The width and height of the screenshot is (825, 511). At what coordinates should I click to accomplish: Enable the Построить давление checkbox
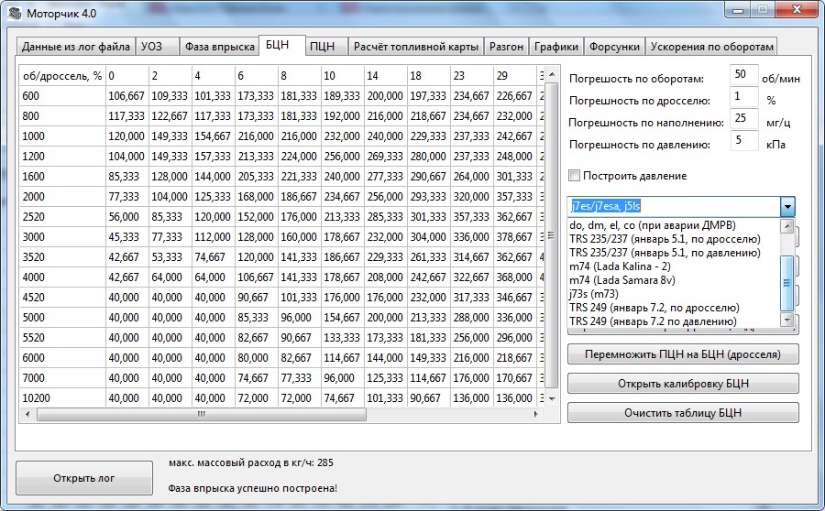coord(575,176)
